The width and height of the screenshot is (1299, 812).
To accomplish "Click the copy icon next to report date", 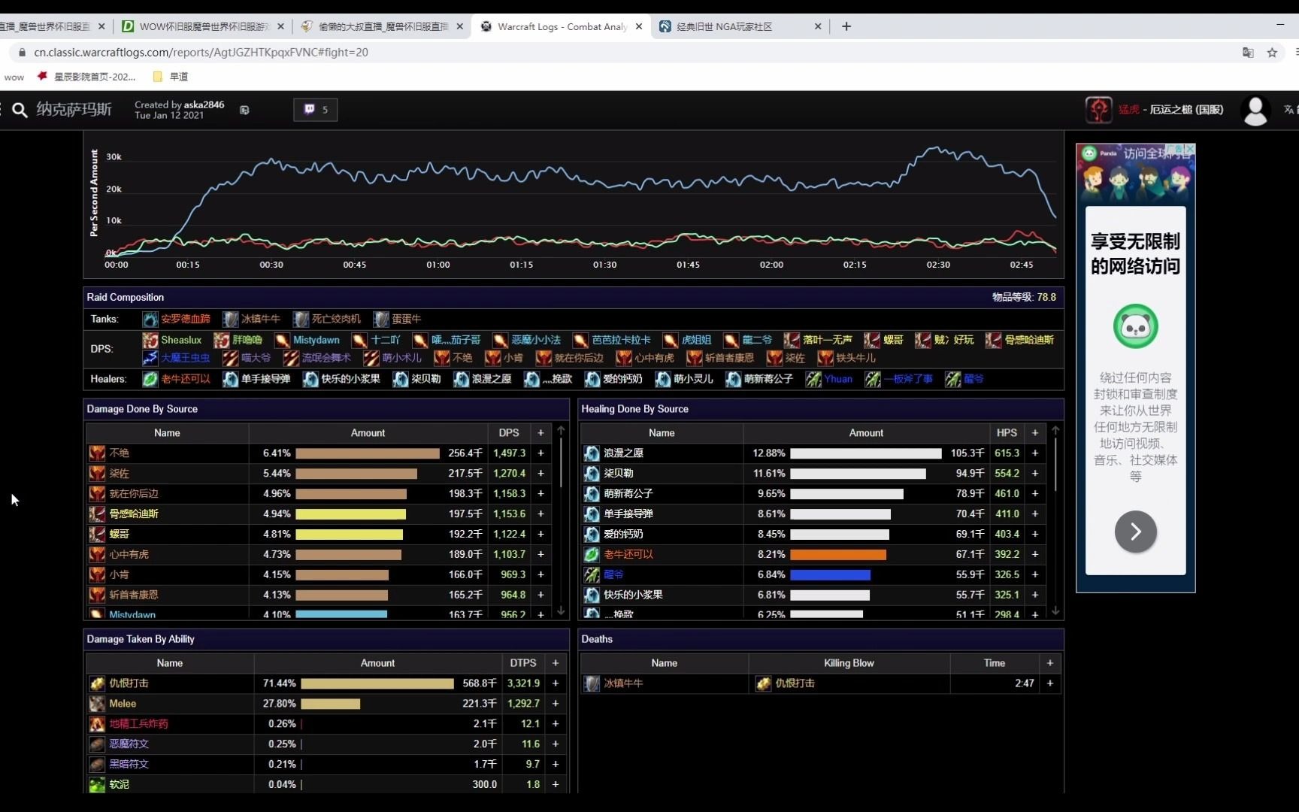I will click(244, 110).
